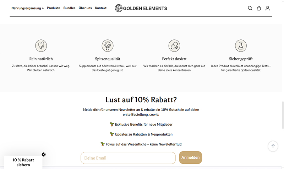Open the user account icon
284x169 pixels.
(268, 8)
